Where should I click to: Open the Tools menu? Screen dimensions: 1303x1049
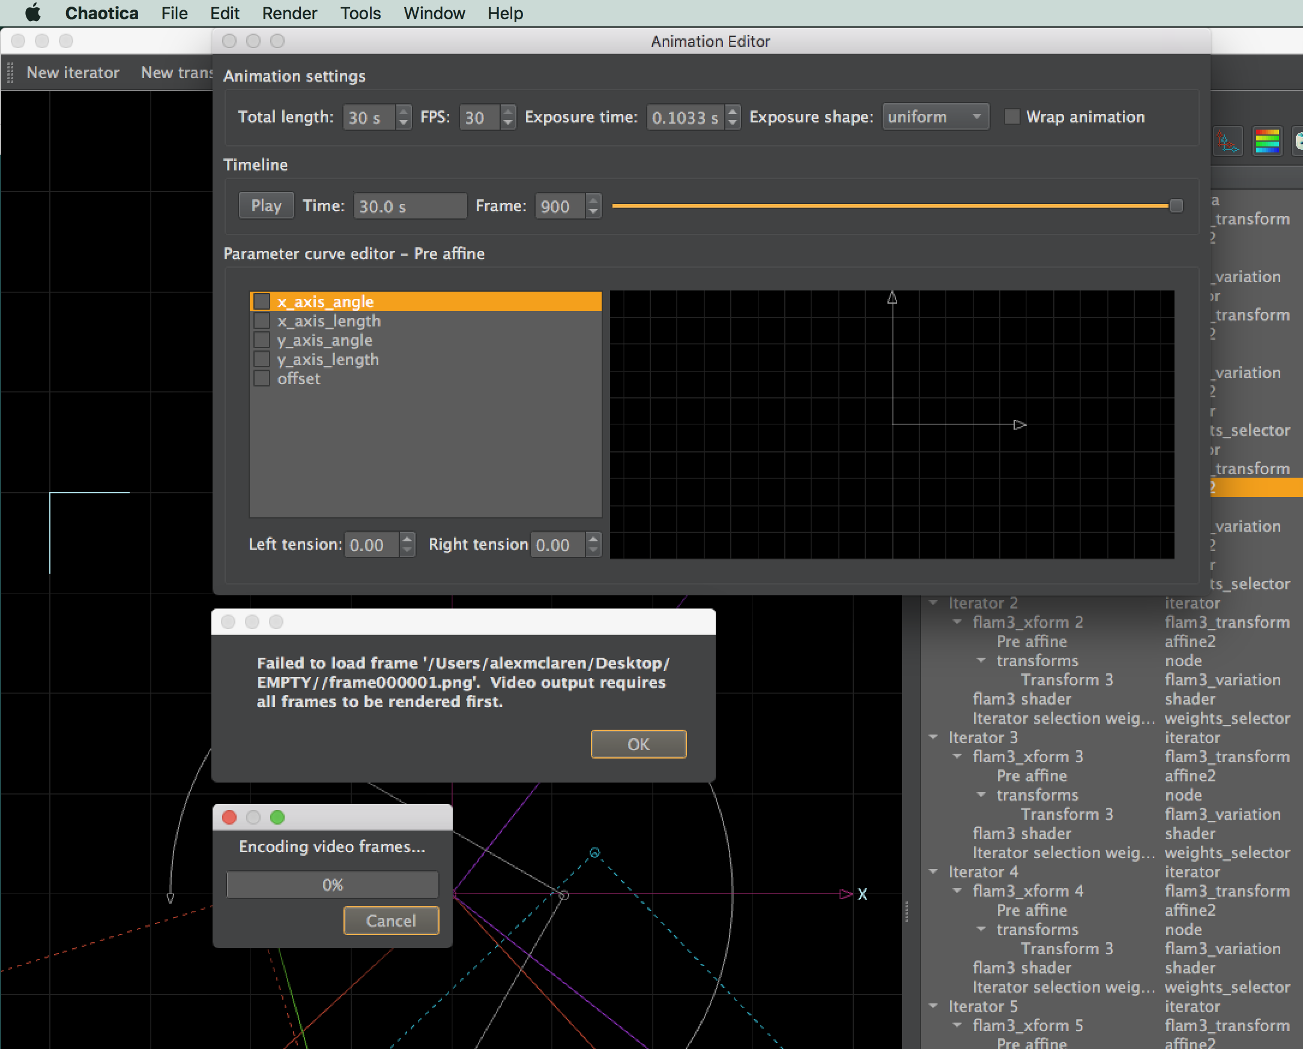pyautogui.click(x=360, y=13)
